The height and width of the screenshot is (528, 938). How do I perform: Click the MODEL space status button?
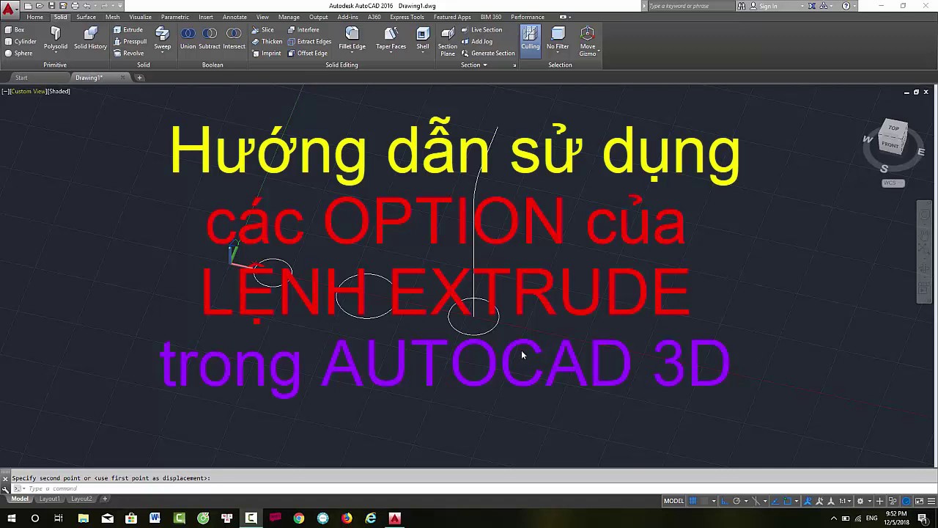673,501
